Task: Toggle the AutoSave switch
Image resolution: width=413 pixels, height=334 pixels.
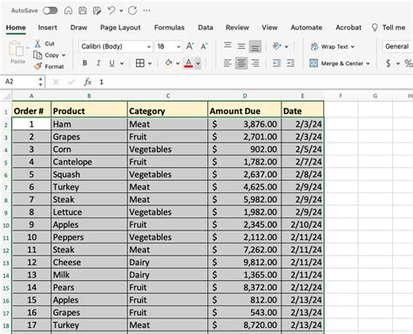Action: (x=51, y=10)
